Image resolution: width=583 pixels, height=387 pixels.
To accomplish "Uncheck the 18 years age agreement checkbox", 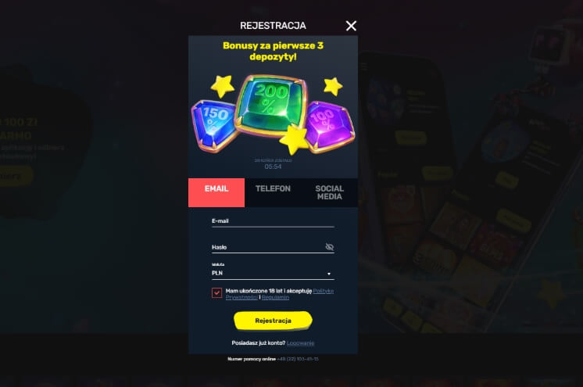I will pyautogui.click(x=216, y=293).
